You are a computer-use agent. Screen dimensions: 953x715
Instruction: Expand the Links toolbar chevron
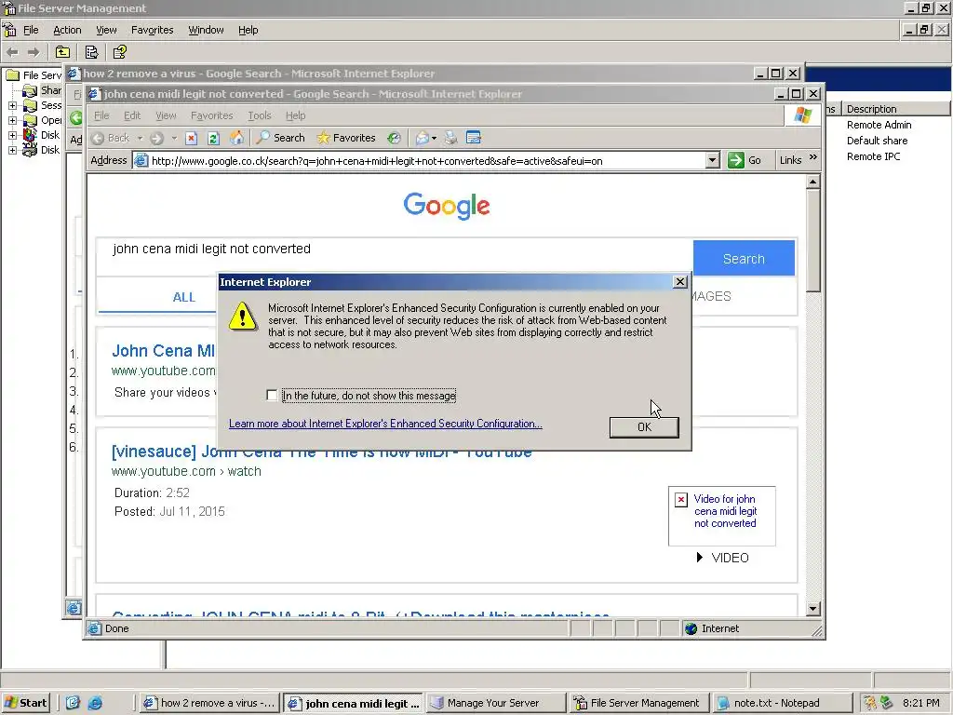[x=813, y=156]
